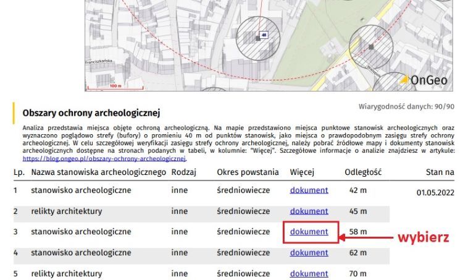Open the dokument link in row 1

point(309,190)
